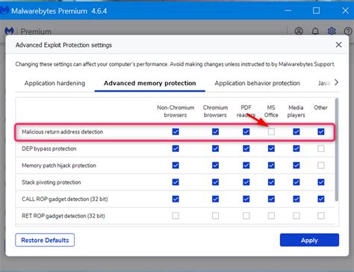Uncheck Malicious return address detection for Chromium browsers
Viewport: 354px width, 272px height.
tap(215, 132)
